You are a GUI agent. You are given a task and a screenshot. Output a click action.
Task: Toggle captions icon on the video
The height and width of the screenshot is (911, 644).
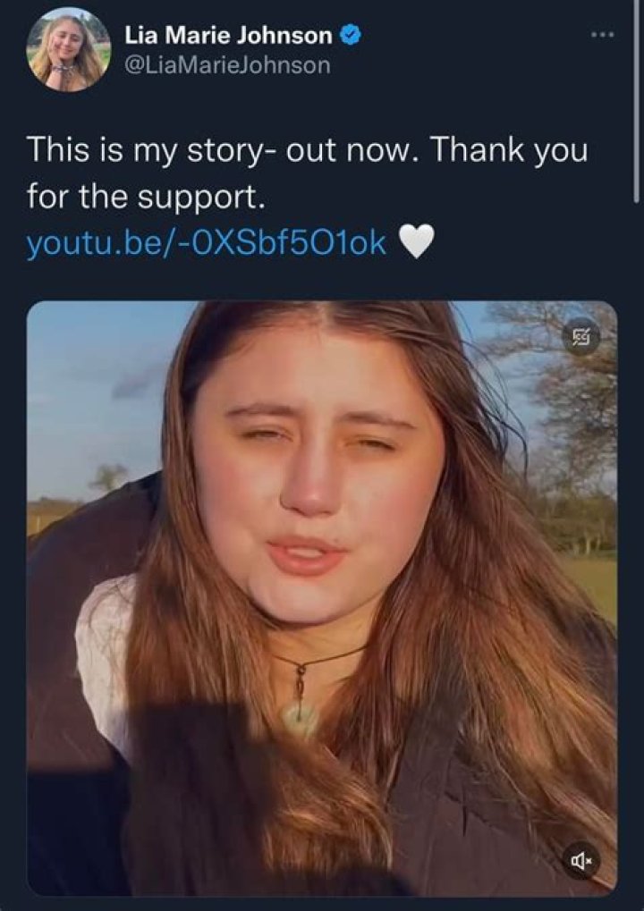pyautogui.click(x=582, y=337)
